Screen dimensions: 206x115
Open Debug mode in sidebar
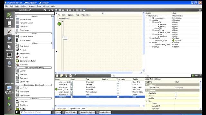coord(9,40)
